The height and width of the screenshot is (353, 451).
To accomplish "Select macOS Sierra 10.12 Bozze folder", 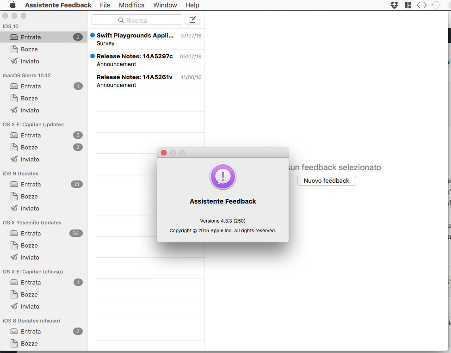I will 44,99.
